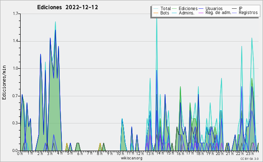The height and width of the screenshot is (162, 263).
Task: Click the 18 h x-axis tick label
Action: pos(200,153)
